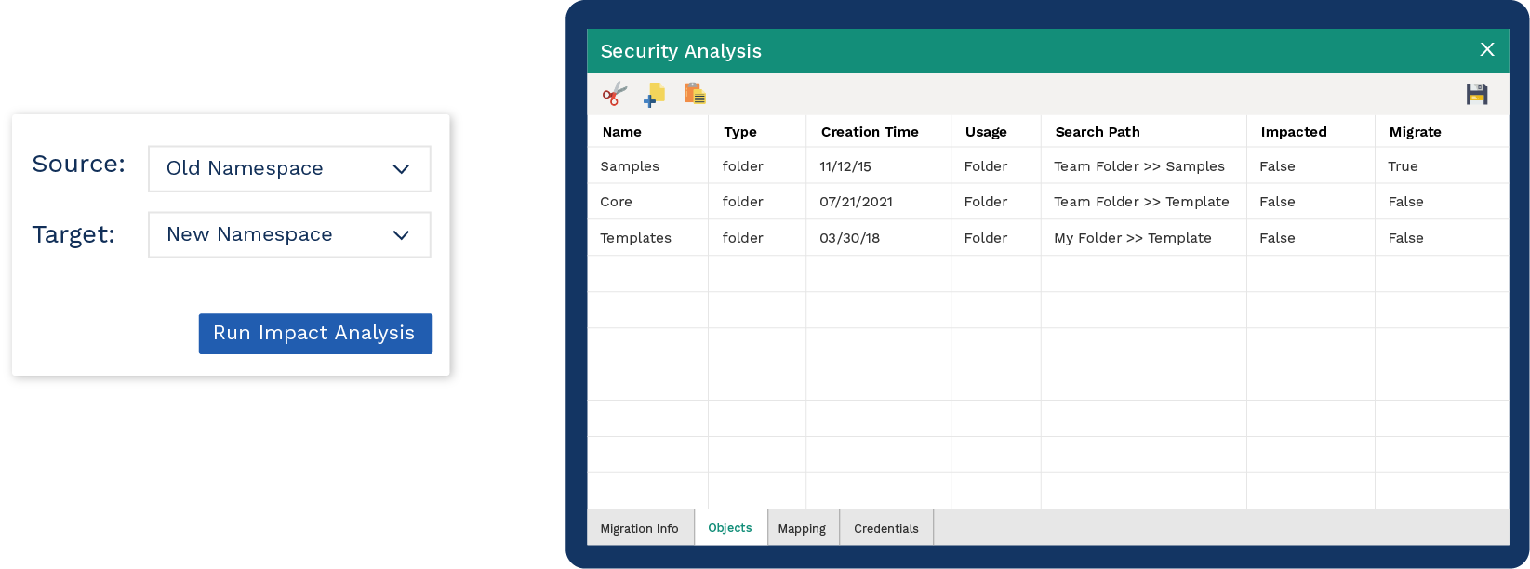The width and height of the screenshot is (1530, 569).
Task: Close the Security Analysis window
Action: (x=1487, y=49)
